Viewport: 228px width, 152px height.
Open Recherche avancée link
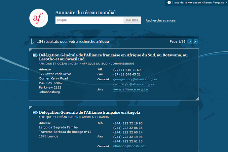click(161, 20)
